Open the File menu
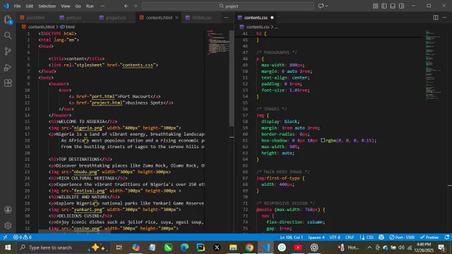452x254 pixels. coord(17,6)
